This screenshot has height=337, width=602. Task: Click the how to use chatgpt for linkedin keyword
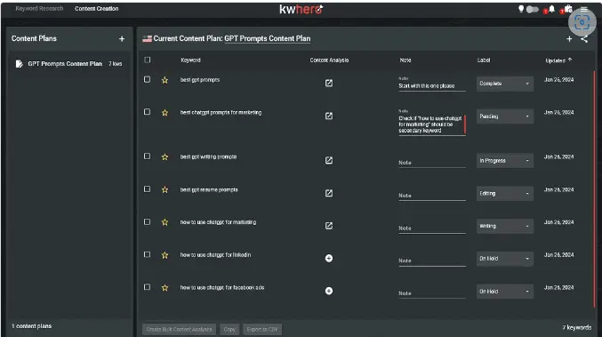tap(215, 255)
